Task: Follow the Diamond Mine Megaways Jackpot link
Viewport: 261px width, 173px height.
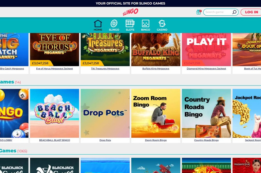Action: [206, 69]
